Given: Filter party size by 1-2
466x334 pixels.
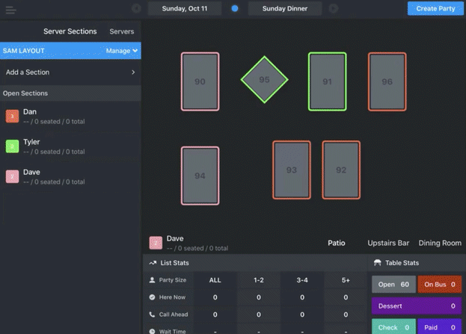Looking at the screenshot, I should [259, 280].
